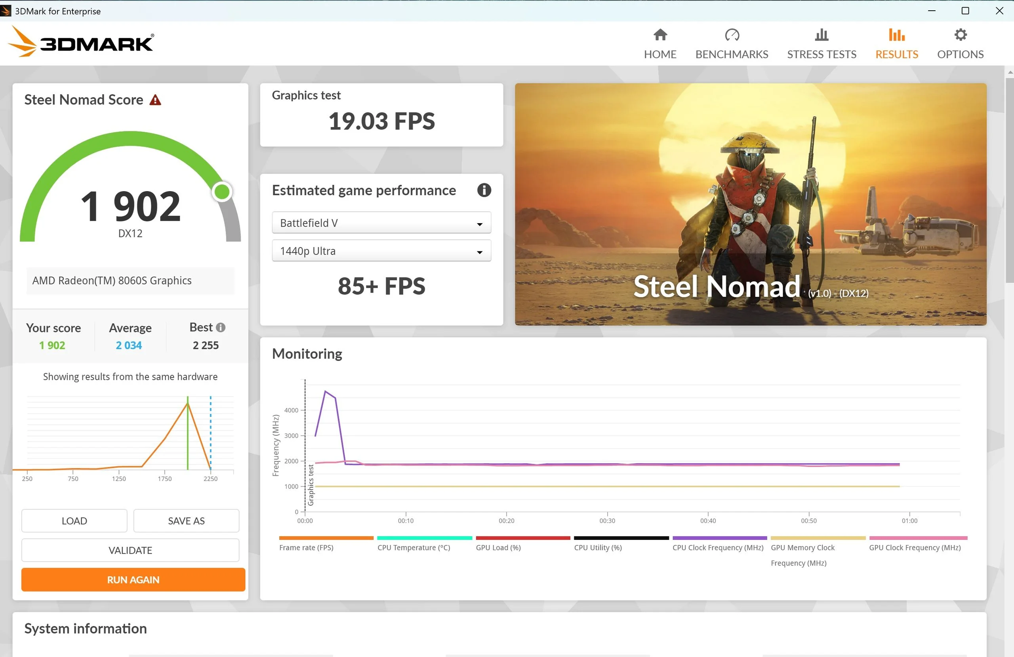The height and width of the screenshot is (657, 1014).
Task: Toggle Frame rate (FPS) legend series
Action: 306,548
